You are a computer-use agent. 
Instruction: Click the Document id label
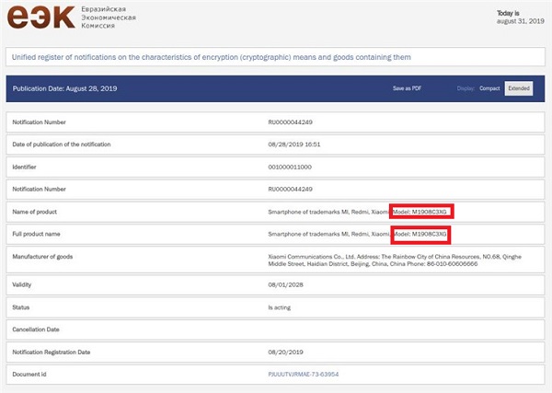pos(29,375)
